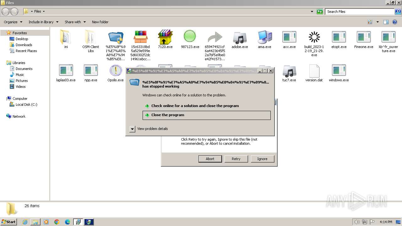The image size is (402, 226).
Task: Open Pictures library in the sidebar
Action: [x=22, y=81]
